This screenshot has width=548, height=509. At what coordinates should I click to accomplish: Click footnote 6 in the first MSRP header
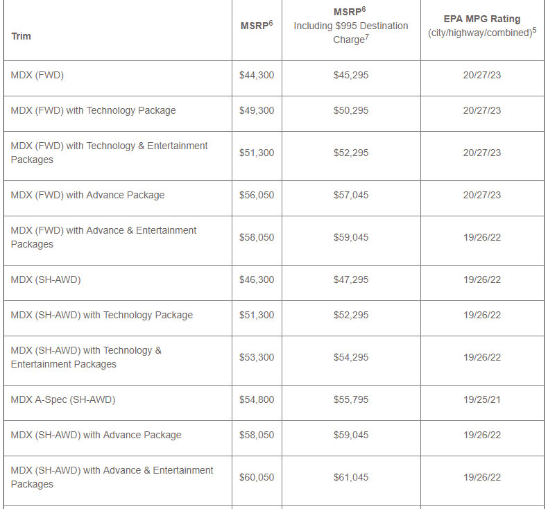(x=271, y=23)
